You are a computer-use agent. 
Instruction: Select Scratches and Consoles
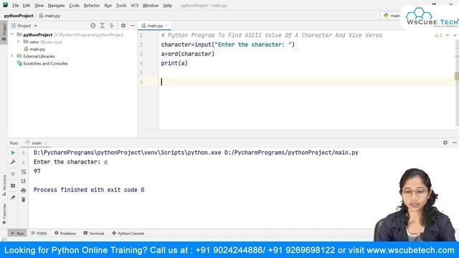click(42, 64)
